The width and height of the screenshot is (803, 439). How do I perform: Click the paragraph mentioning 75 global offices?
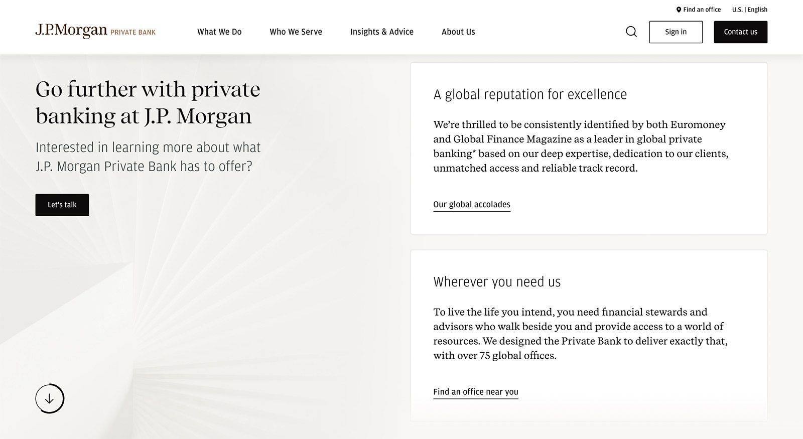point(580,334)
